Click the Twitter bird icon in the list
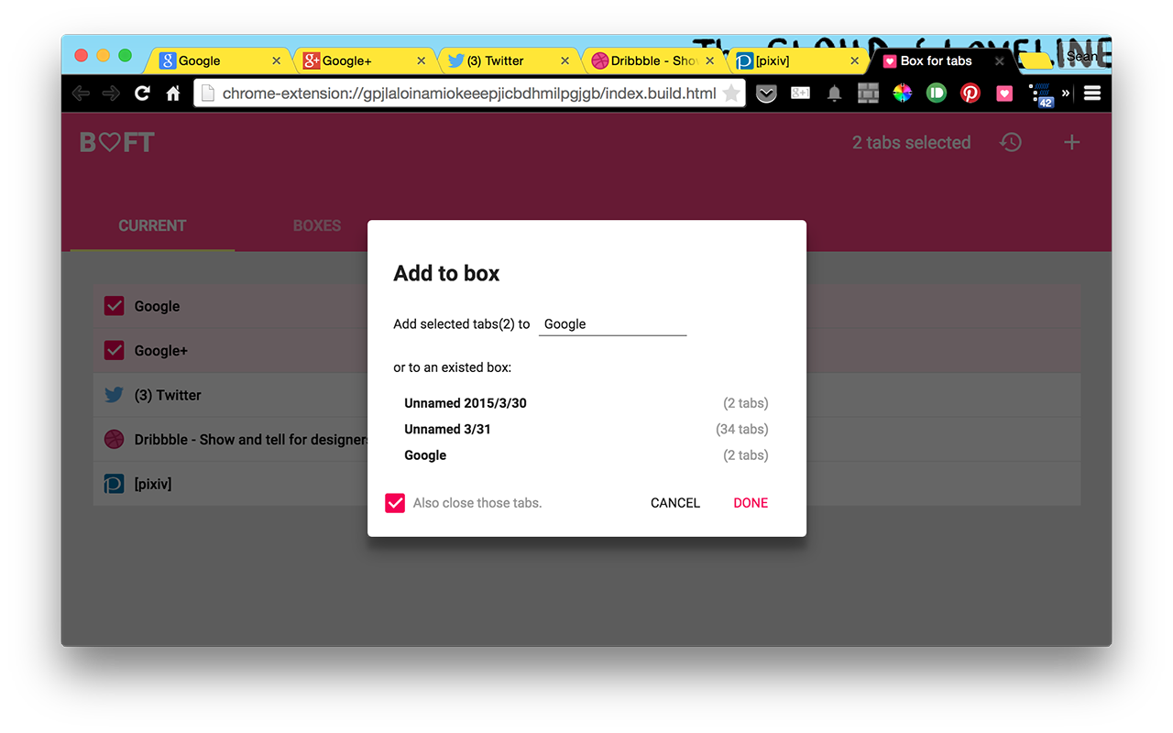1173x733 pixels. (114, 395)
